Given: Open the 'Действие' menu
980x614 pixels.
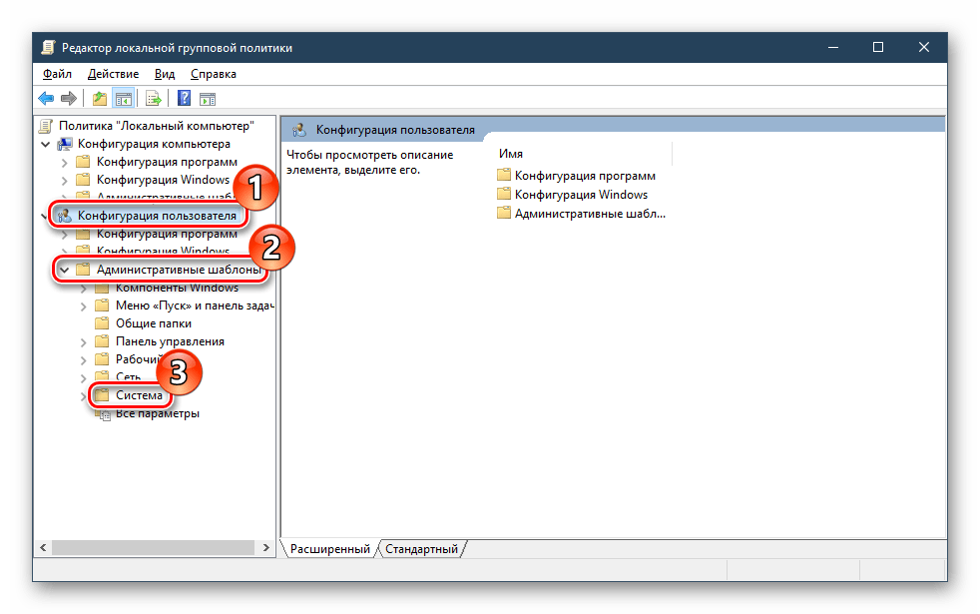Looking at the screenshot, I should point(113,74).
